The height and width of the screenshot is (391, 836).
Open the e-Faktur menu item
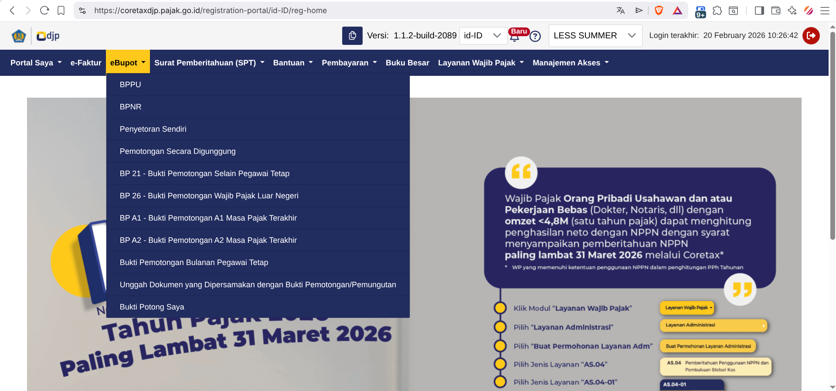[86, 63]
